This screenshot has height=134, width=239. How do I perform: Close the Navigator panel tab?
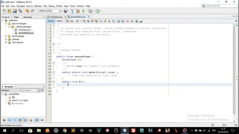[x=16, y=87]
